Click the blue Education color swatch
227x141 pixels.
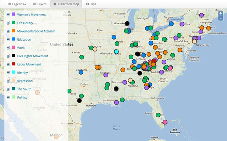coord(13,39)
